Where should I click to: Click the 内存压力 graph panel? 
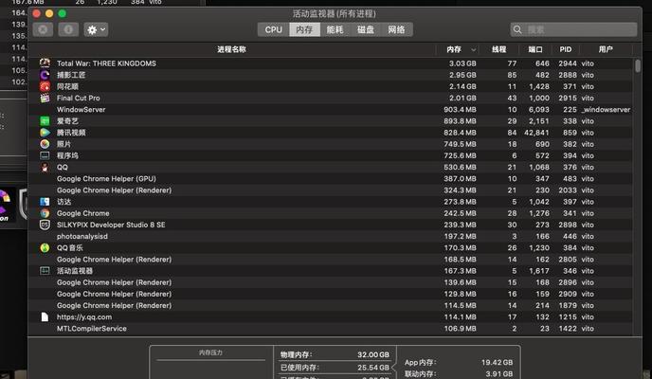[211, 362]
